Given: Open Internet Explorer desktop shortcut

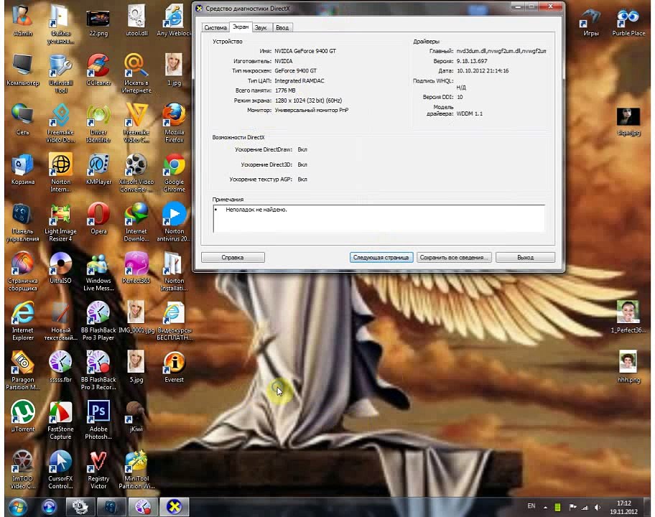Looking at the screenshot, I should 22,320.
